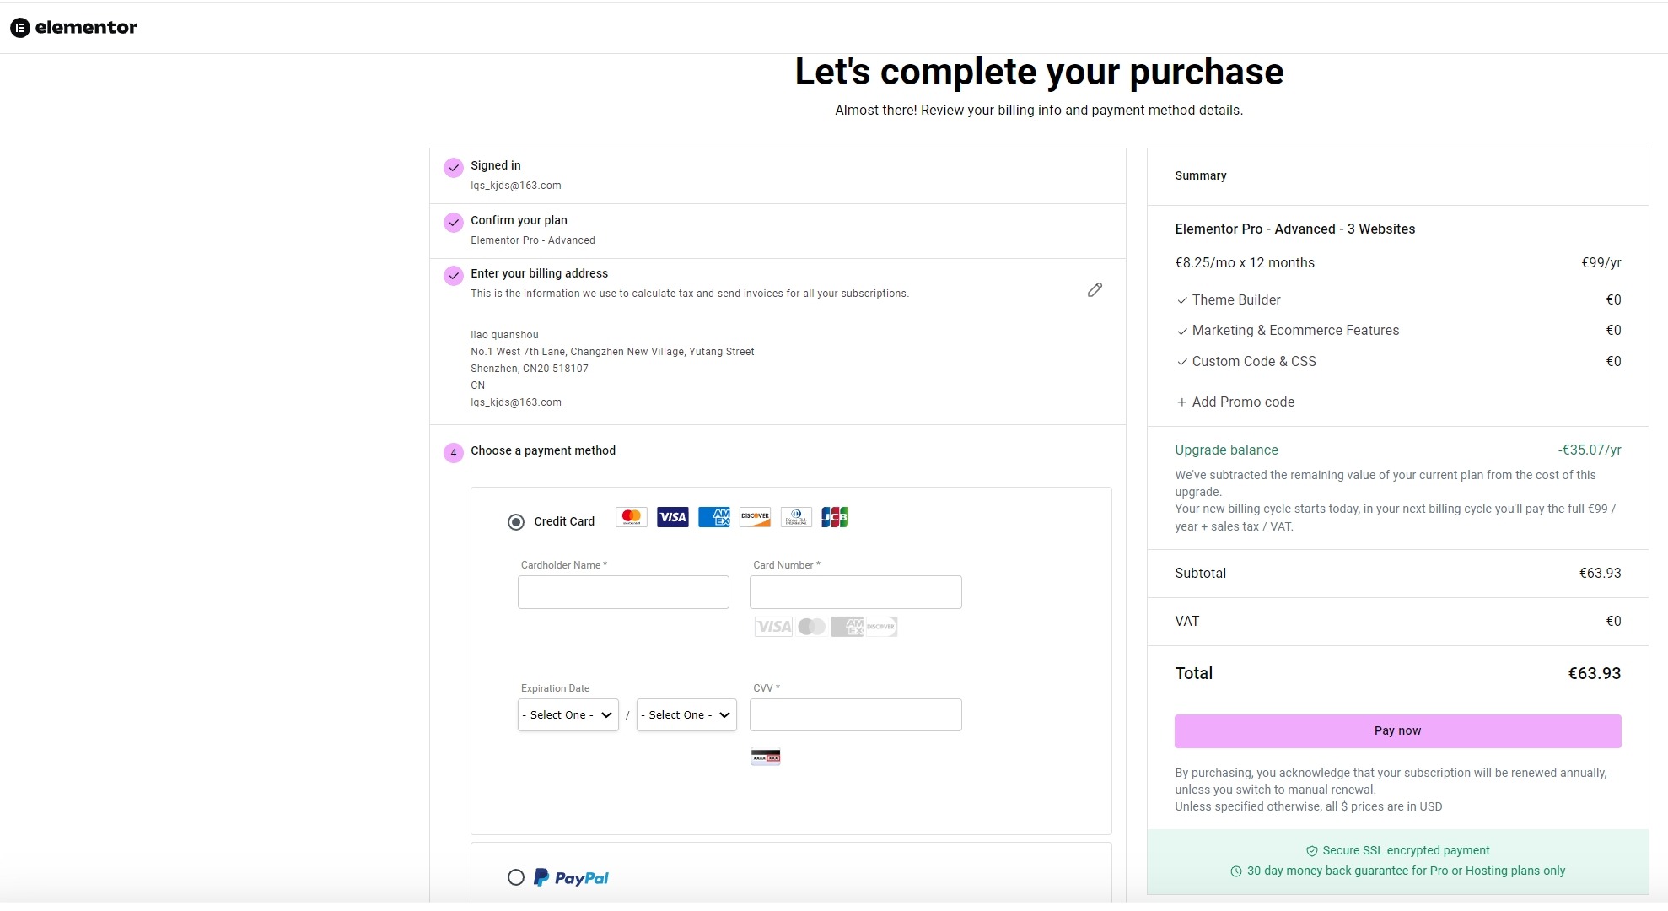Click the Signed in step heading
The height and width of the screenshot is (911, 1668).
click(496, 165)
